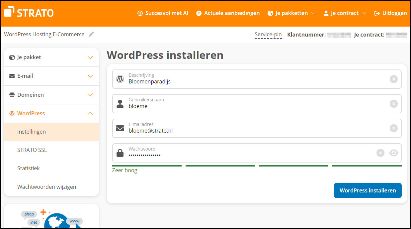Click the STRATO logo
Image resolution: width=411 pixels, height=229 pixels.
pos(28,12)
